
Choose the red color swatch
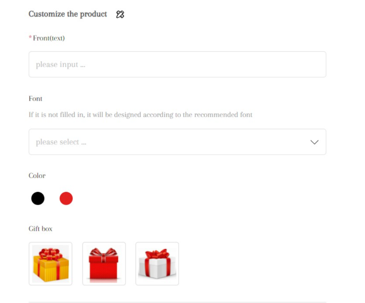(x=66, y=198)
